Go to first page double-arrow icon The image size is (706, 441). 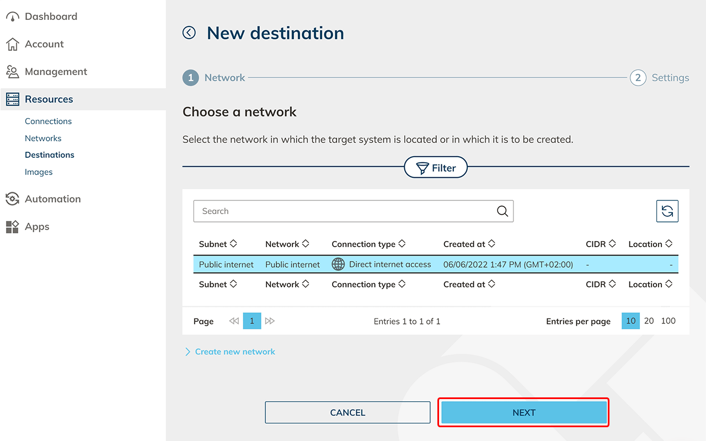tap(234, 321)
